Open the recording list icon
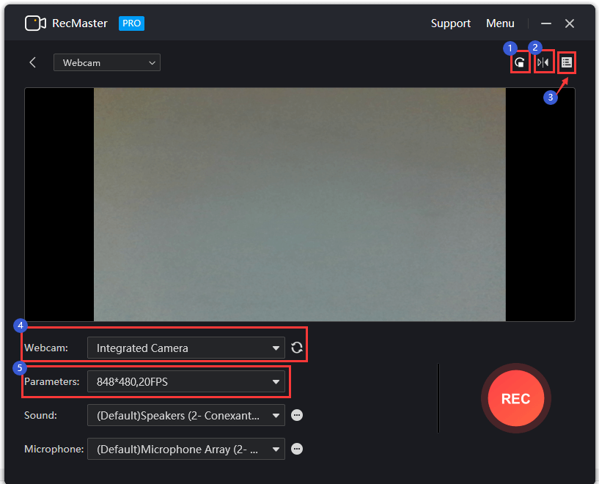Viewport: 599px width, 484px height. click(567, 62)
